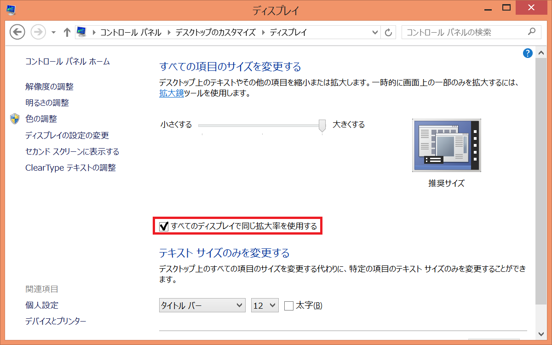Click the size slider thumb

tap(322, 125)
